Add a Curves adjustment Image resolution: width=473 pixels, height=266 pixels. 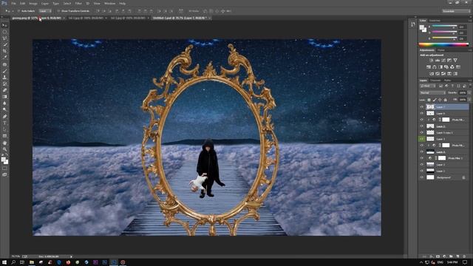click(443, 61)
